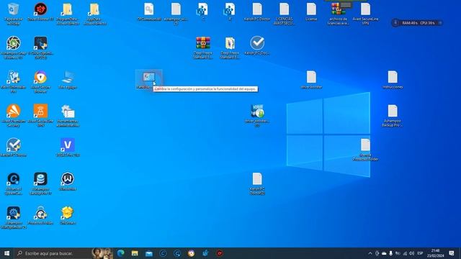Image resolution: width=461 pixels, height=259 pixels.
Task: Open File Explorer from the taskbar
Action: tap(135, 253)
